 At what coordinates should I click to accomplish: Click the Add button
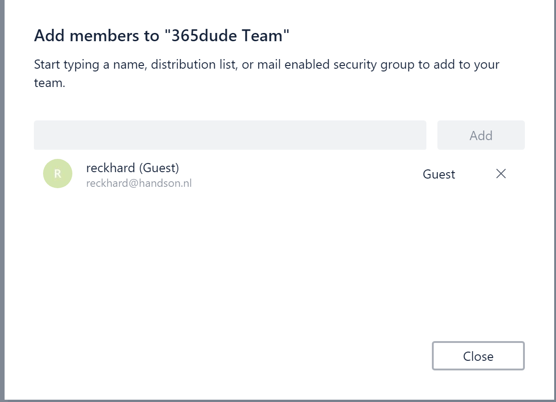tap(481, 135)
